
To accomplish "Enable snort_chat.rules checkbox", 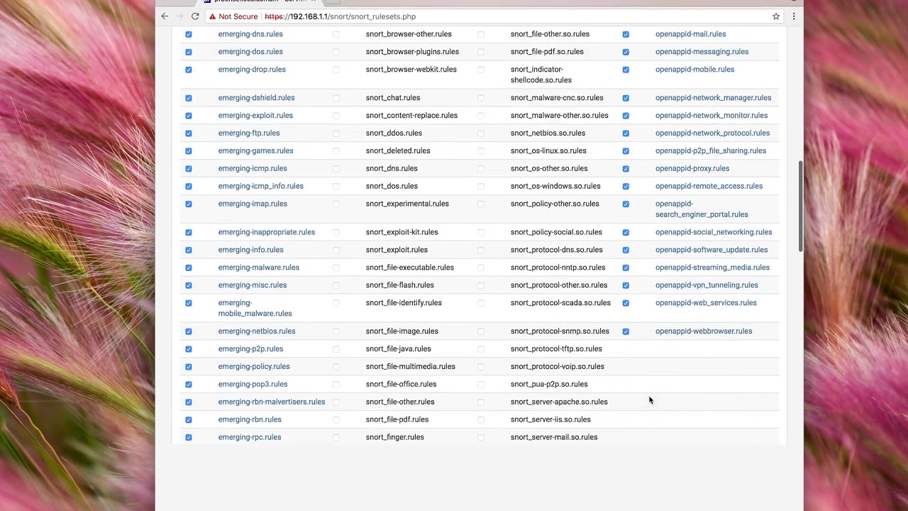I will [336, 98].
